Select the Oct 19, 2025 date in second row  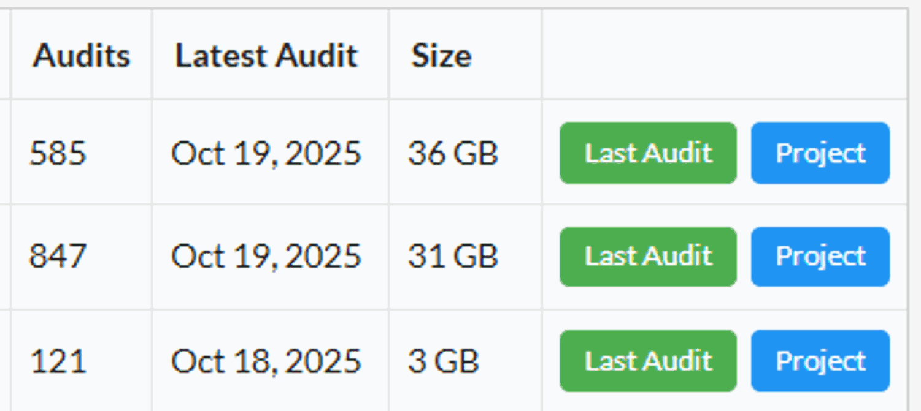[x=266, y=257]
